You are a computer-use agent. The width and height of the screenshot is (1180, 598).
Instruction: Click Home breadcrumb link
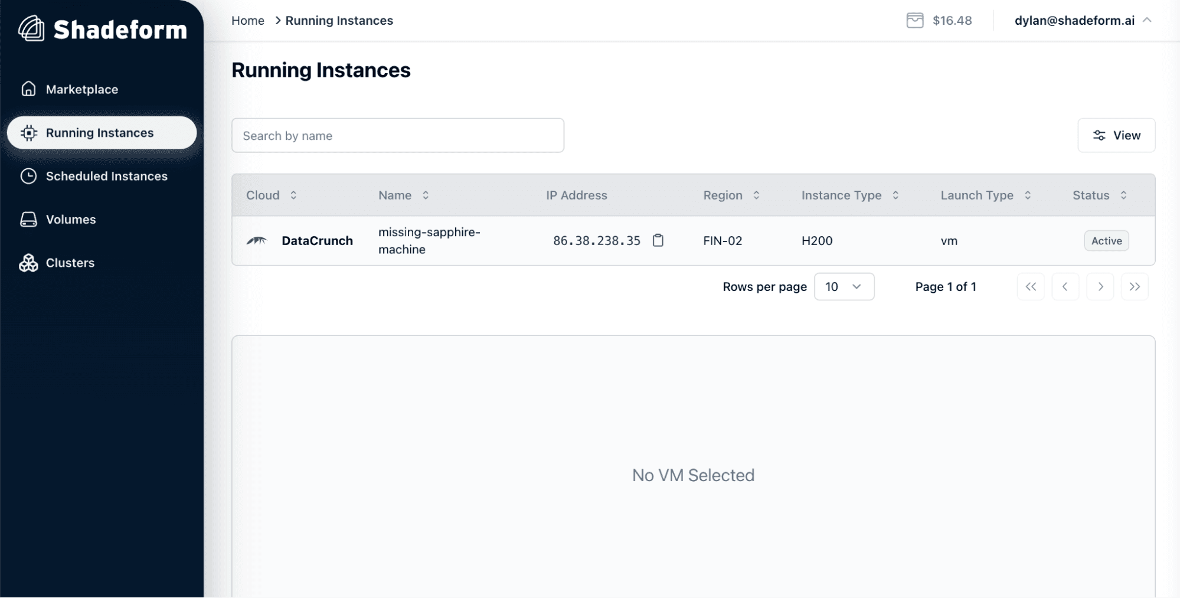click(x=248, y=21)
